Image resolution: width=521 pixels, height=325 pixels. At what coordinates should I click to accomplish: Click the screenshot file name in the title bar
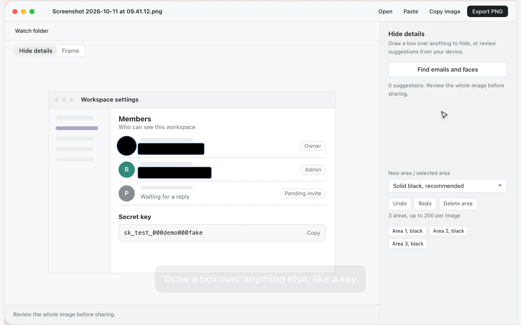(x=107, y=12)
